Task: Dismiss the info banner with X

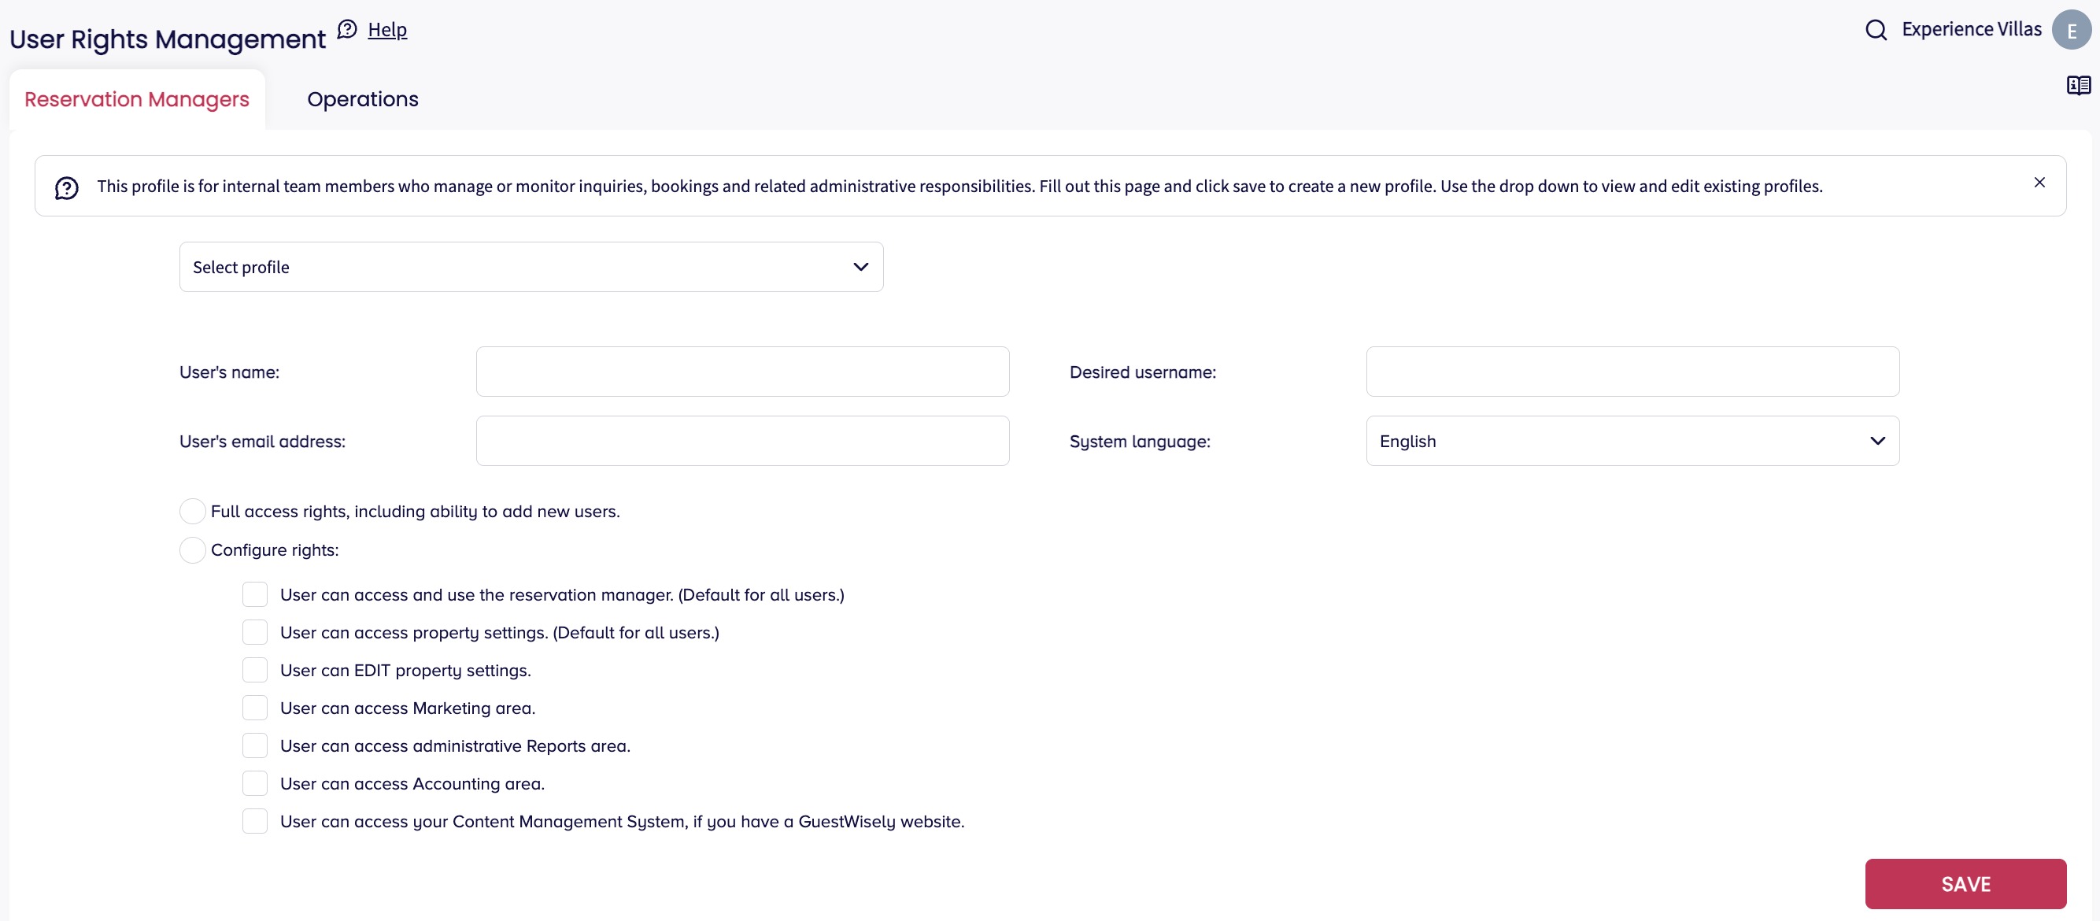Action: pos(2039,183)
